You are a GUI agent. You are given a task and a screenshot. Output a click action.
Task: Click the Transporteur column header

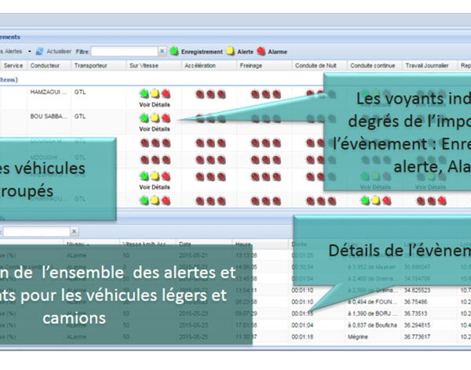[89, 66]
